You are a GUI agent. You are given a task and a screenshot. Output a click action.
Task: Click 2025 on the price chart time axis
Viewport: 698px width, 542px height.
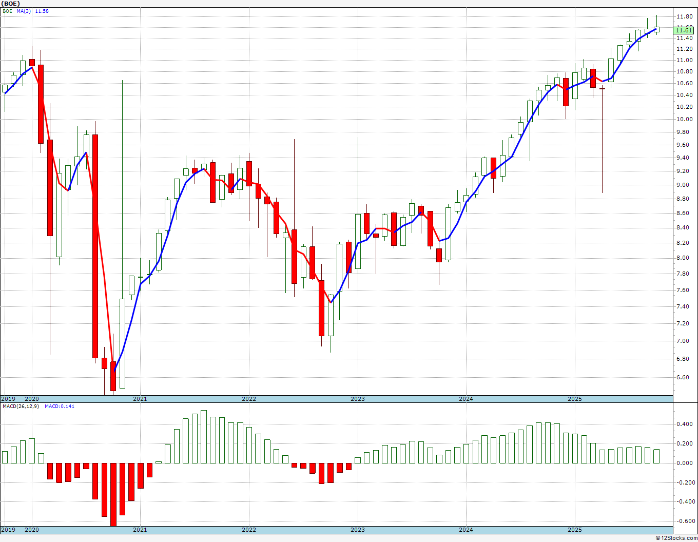[x=575, y=399]
